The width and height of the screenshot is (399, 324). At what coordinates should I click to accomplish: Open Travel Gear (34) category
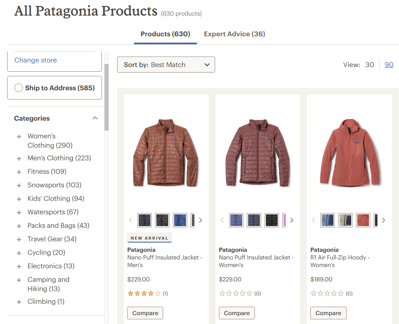tap(52, 239)
